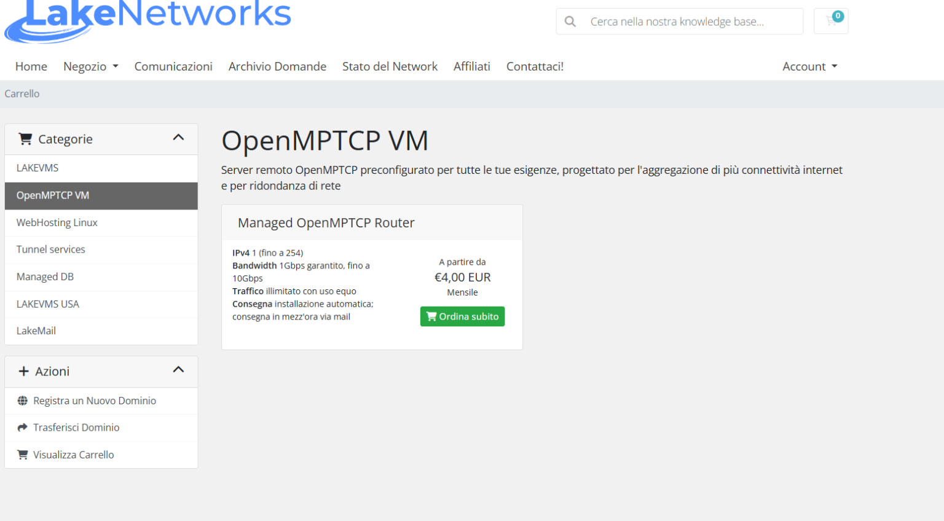This screenshot has width=944, height=521.
Task: Open the WebHosting Linux category
Action: 101,222
